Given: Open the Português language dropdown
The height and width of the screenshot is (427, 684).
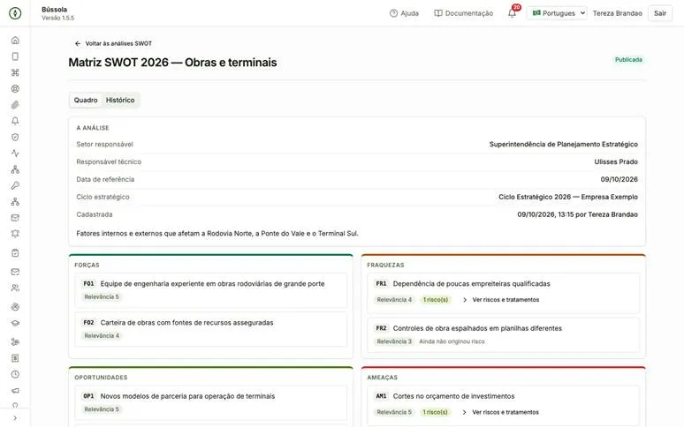Looking at the screenshot, I should click(557, 13).
